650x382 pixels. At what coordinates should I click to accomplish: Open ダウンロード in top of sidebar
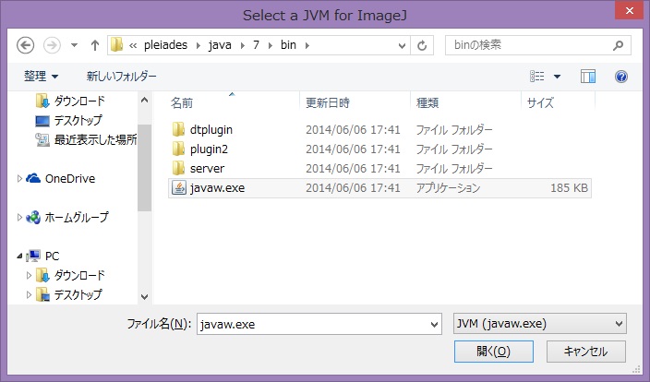point(79,101)
